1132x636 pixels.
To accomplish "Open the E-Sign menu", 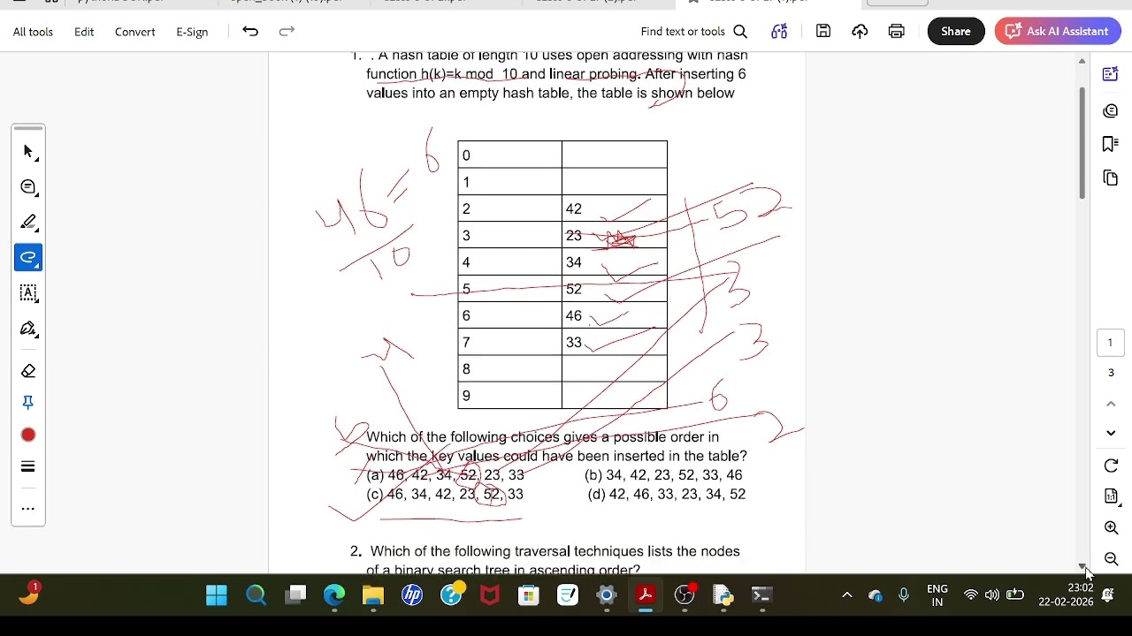I will tap(192, 32).
